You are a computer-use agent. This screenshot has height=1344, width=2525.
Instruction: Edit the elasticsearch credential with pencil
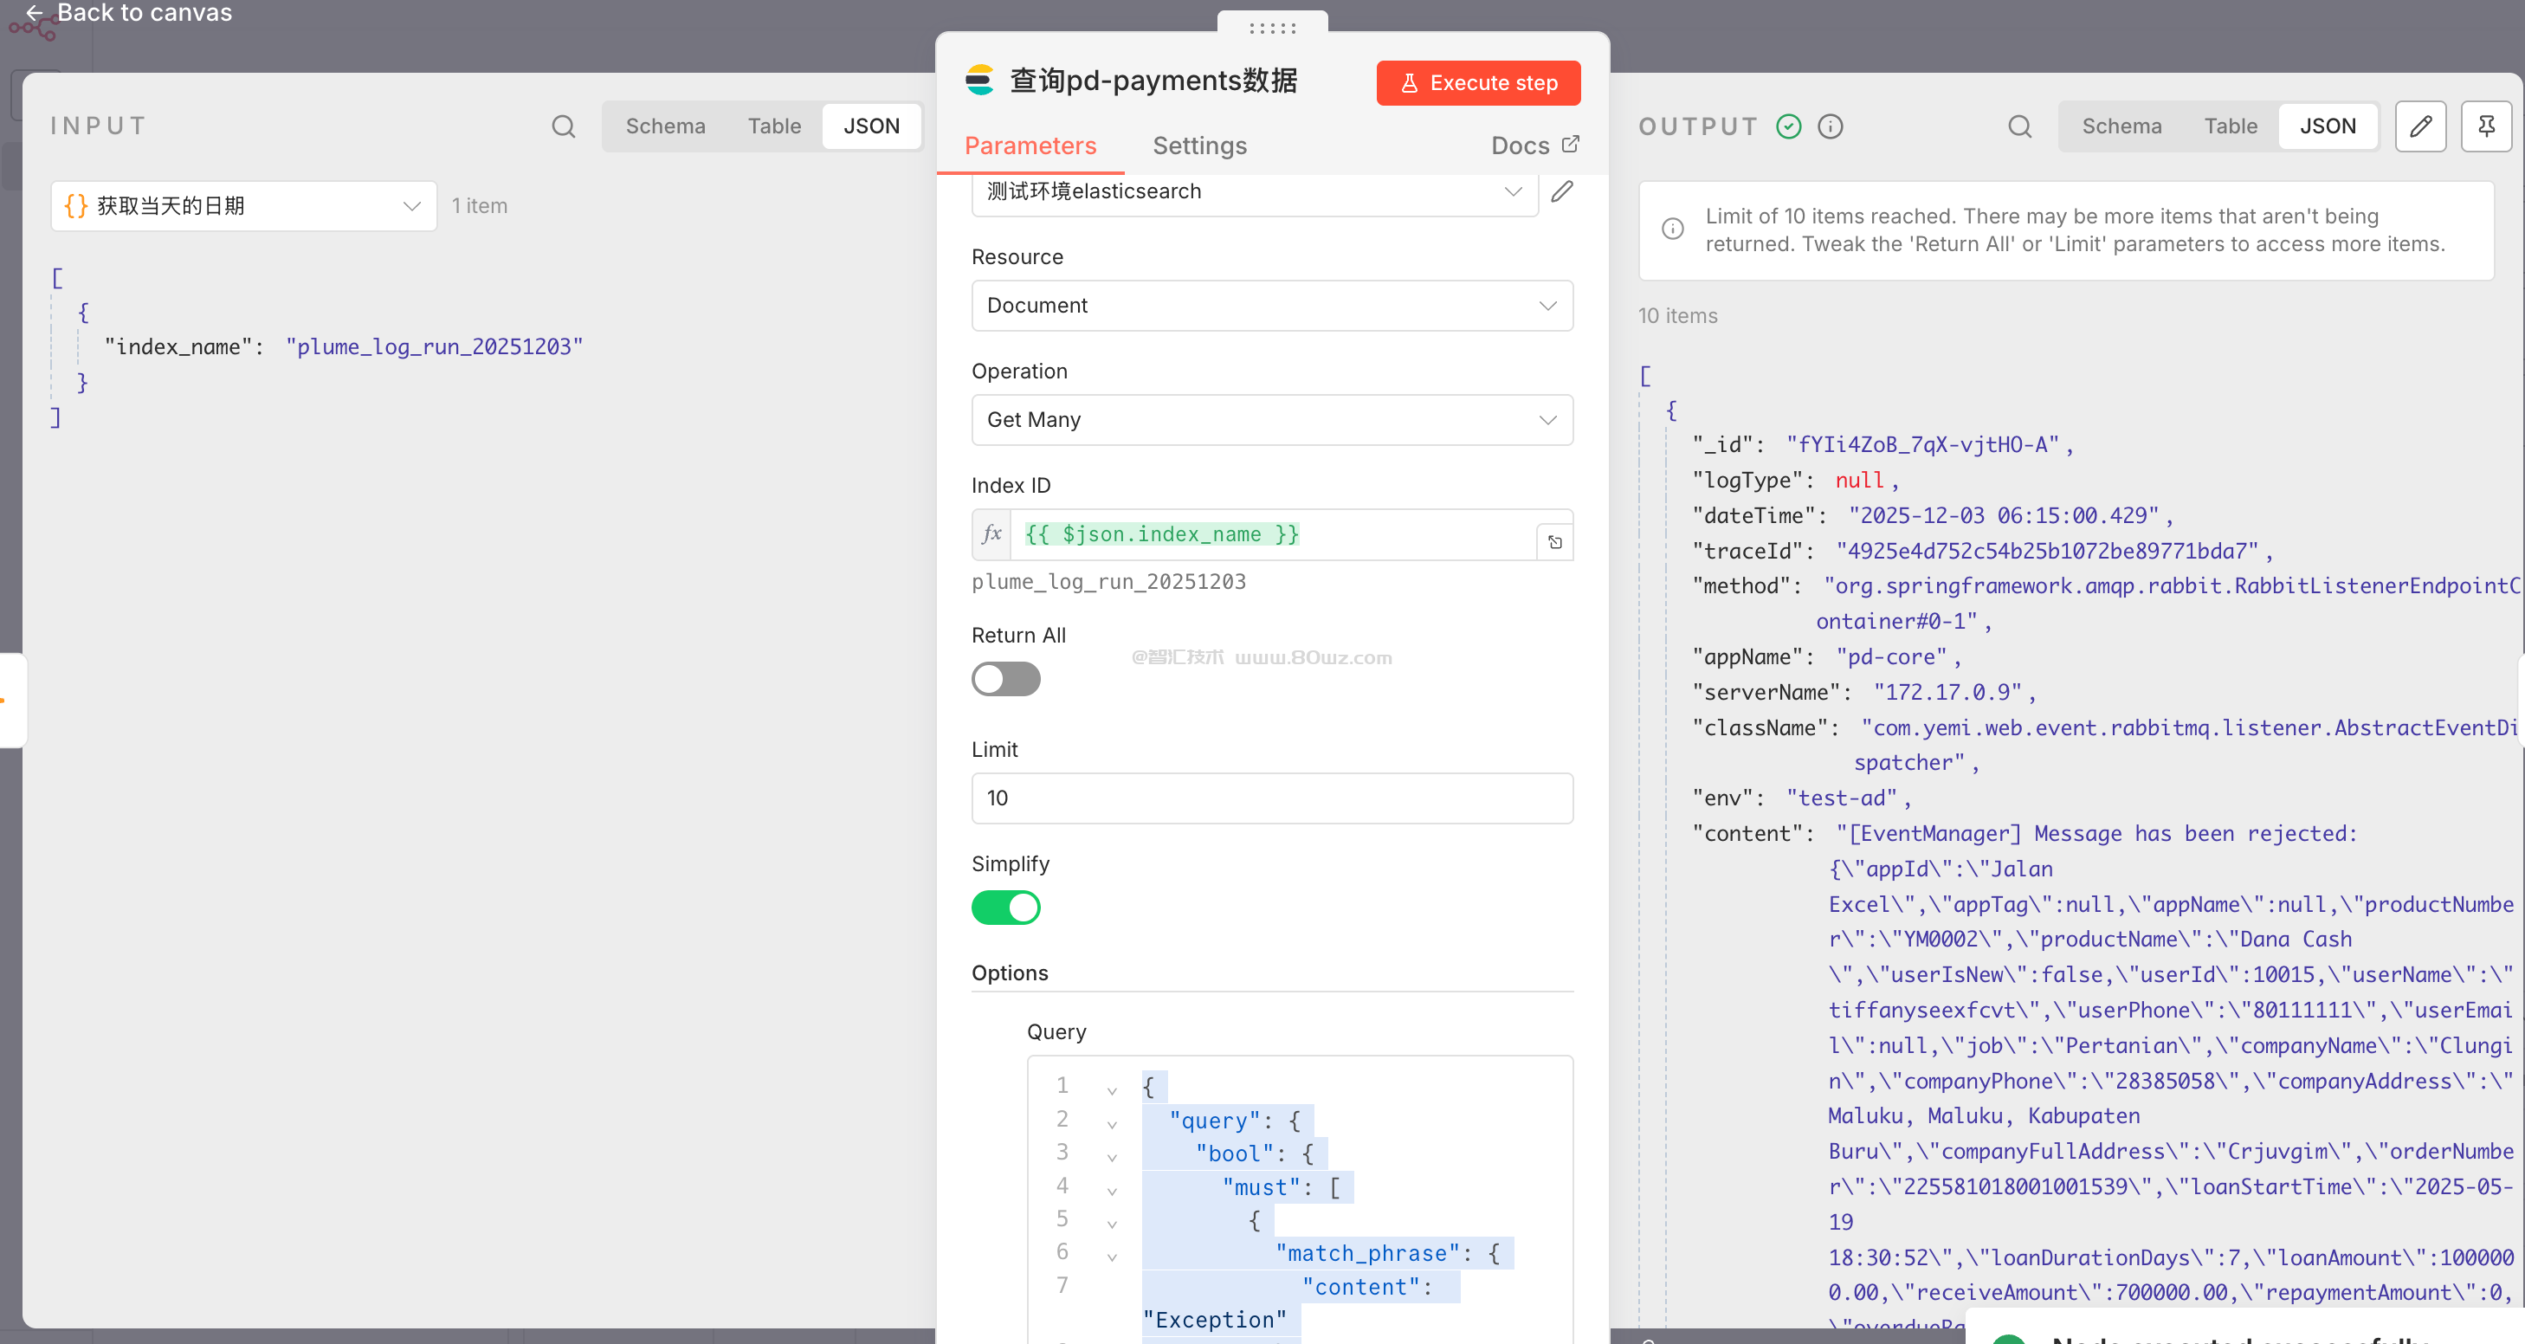[x=1561, y=191]
